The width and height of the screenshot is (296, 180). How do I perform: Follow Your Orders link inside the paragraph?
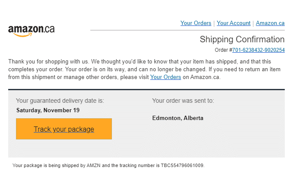(x=166, y=77)
